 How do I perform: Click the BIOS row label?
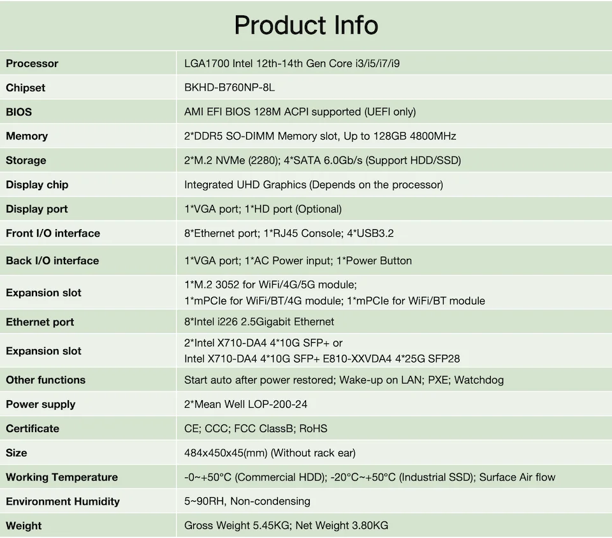pyautogui.click(x=18, y=112)
